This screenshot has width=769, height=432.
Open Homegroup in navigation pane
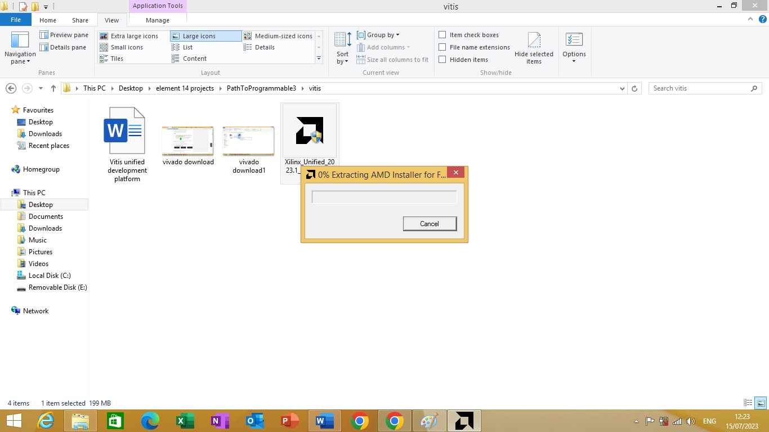coord(41,169)
